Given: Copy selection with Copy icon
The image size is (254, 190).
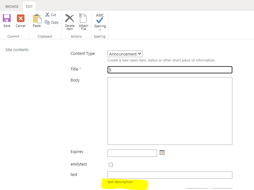Looking at the screenshot, I should pos(47,22).
